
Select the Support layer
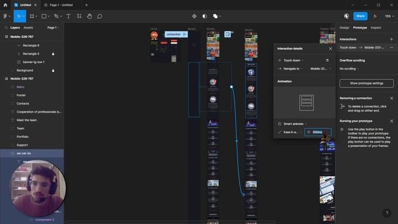pyautogui.click(x=22, y=145)
